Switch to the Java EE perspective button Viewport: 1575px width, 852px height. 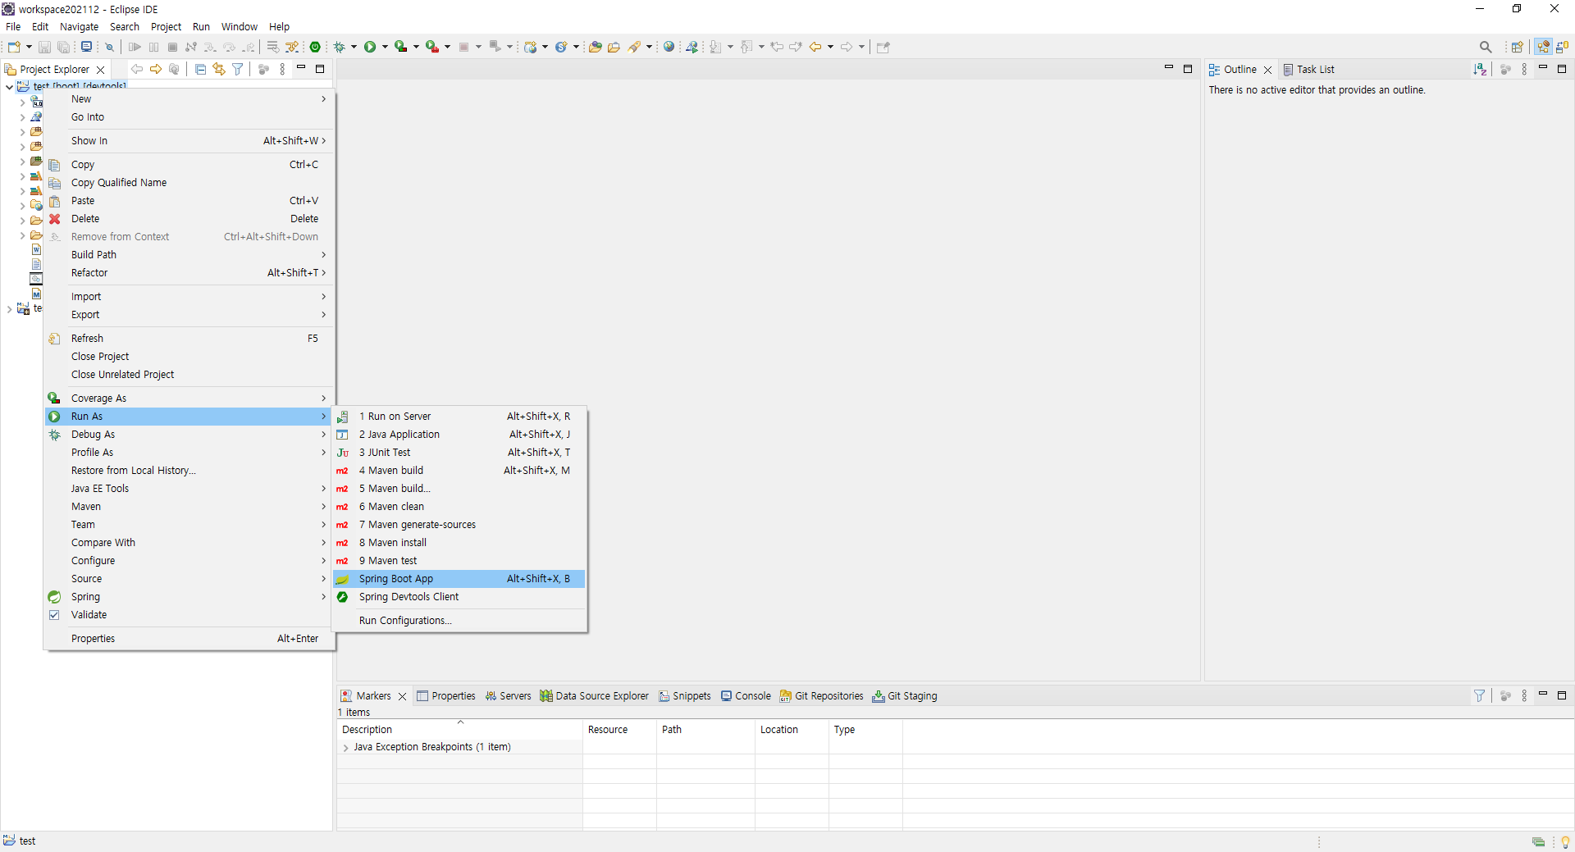point(1543,47)
